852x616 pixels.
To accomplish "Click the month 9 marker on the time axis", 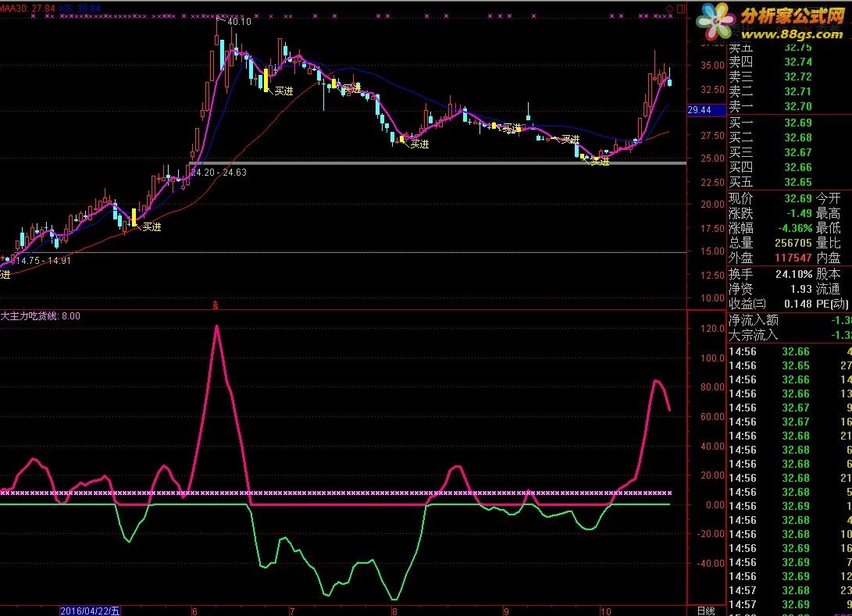I will (506, 611).
